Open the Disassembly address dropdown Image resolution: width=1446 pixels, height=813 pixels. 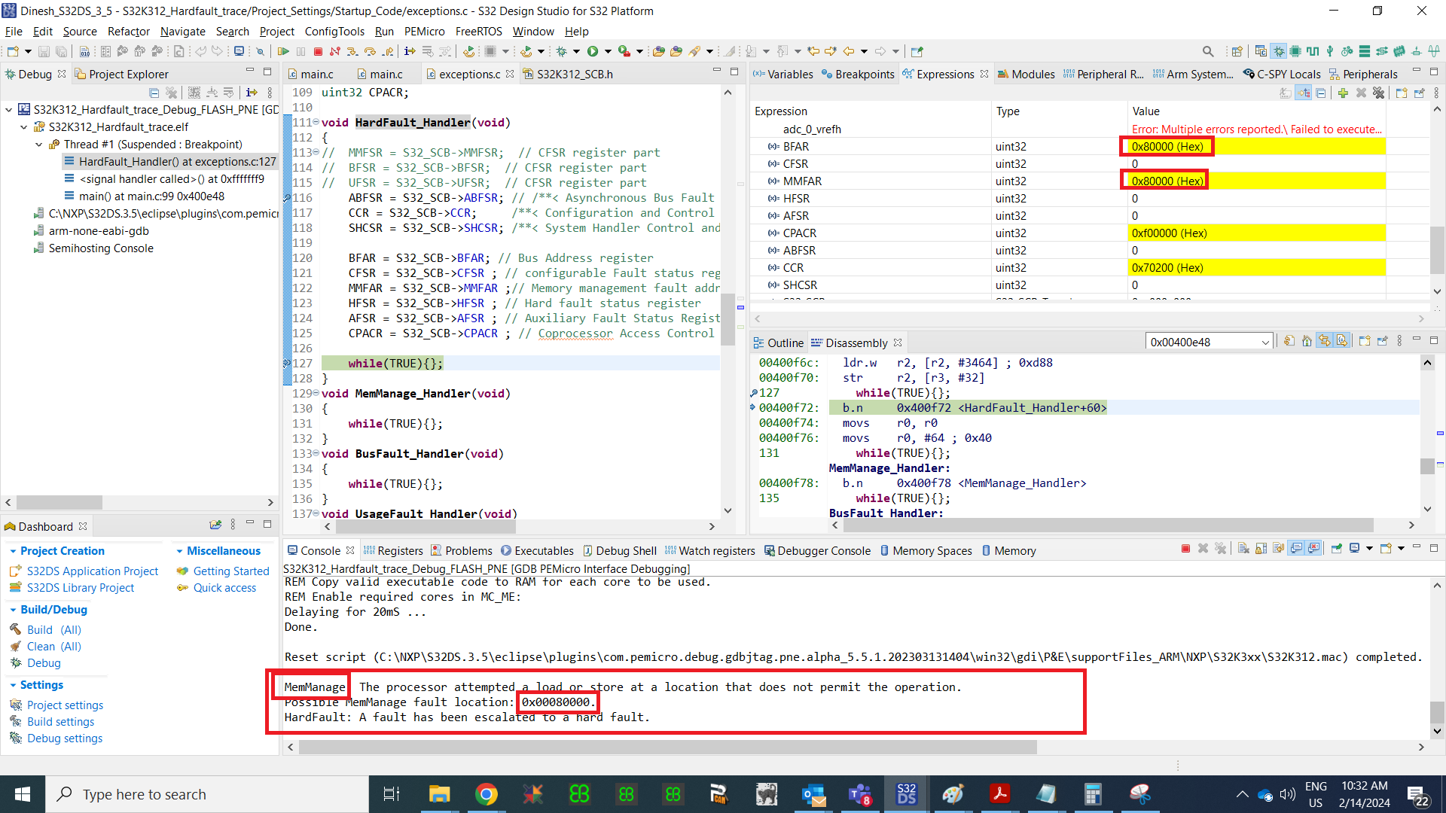click(x=1265, y=343)
